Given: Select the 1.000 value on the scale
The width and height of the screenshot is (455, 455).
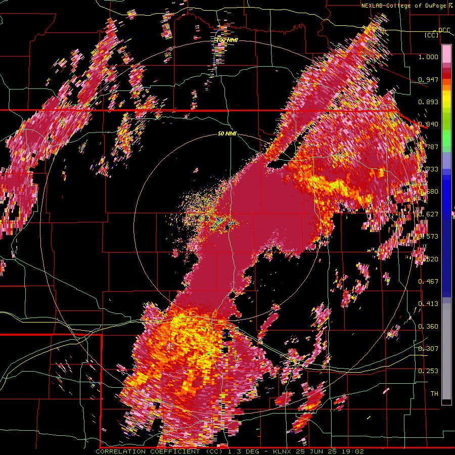Looking at the screenshot, I should (x=428, y=57).
